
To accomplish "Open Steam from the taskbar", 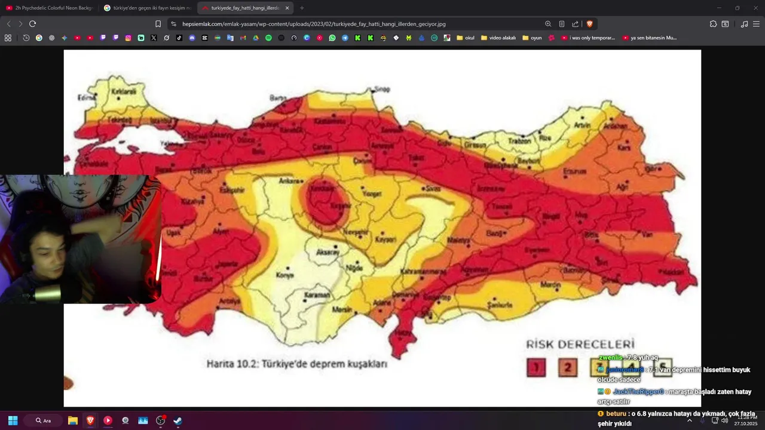I will [178, 420].
